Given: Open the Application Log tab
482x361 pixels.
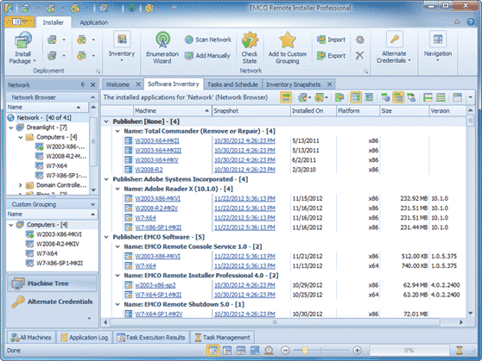Looking at the screenshot, I should pos(85,338).
